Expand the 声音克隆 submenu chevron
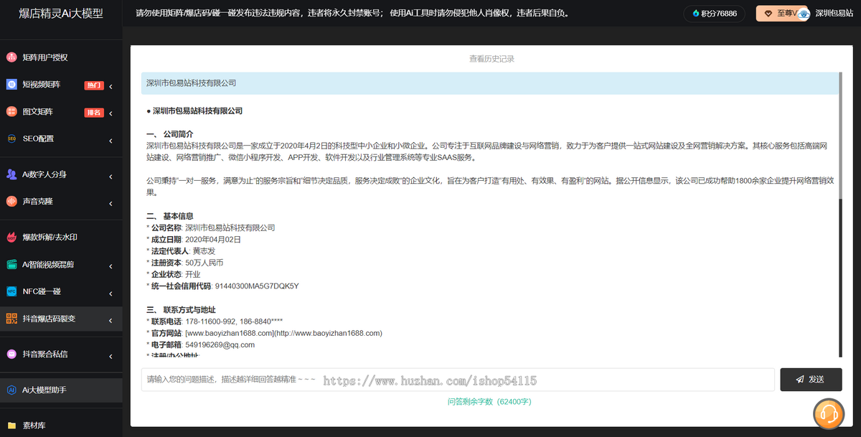Viewport: 861px width, 437px height. [111, 203]
